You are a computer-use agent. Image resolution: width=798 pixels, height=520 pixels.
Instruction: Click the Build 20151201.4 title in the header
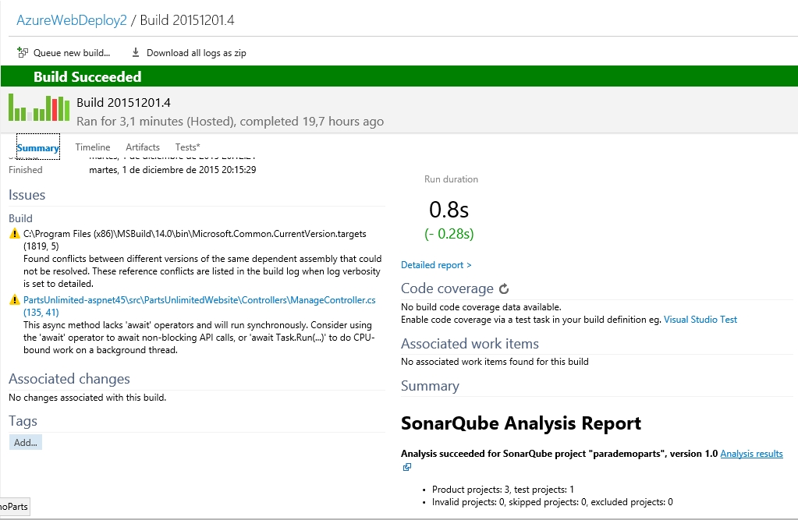click(124, 103)
